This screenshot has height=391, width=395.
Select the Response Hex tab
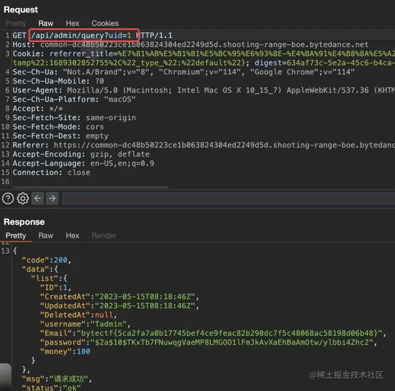click(x=73, y=236)
